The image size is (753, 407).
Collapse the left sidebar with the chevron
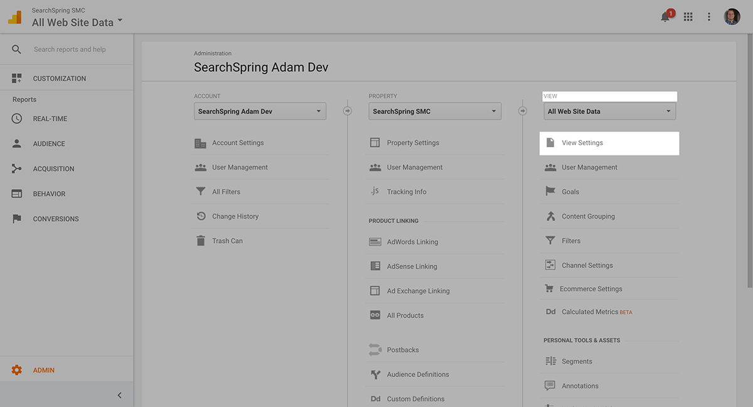click(x=119, y=395)
